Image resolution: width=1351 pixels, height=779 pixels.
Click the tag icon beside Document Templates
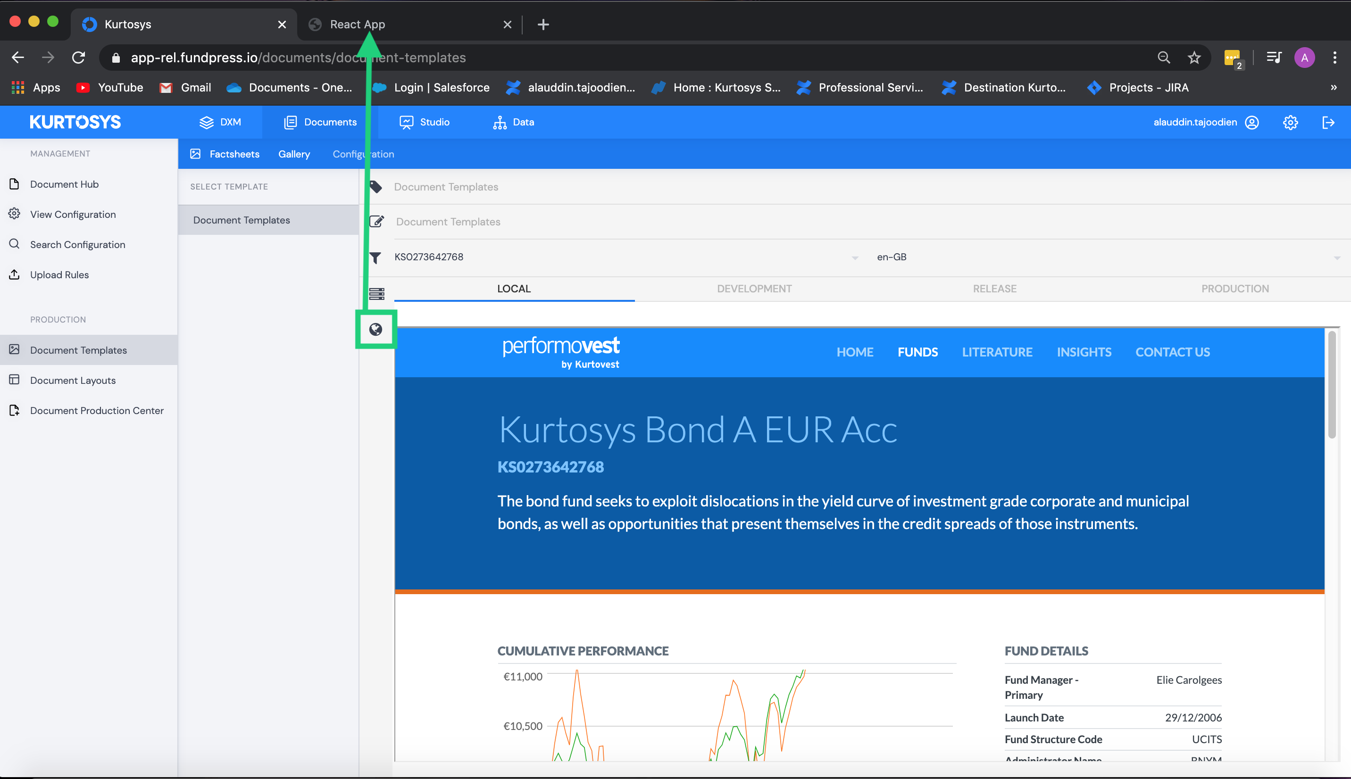point(375,187)
